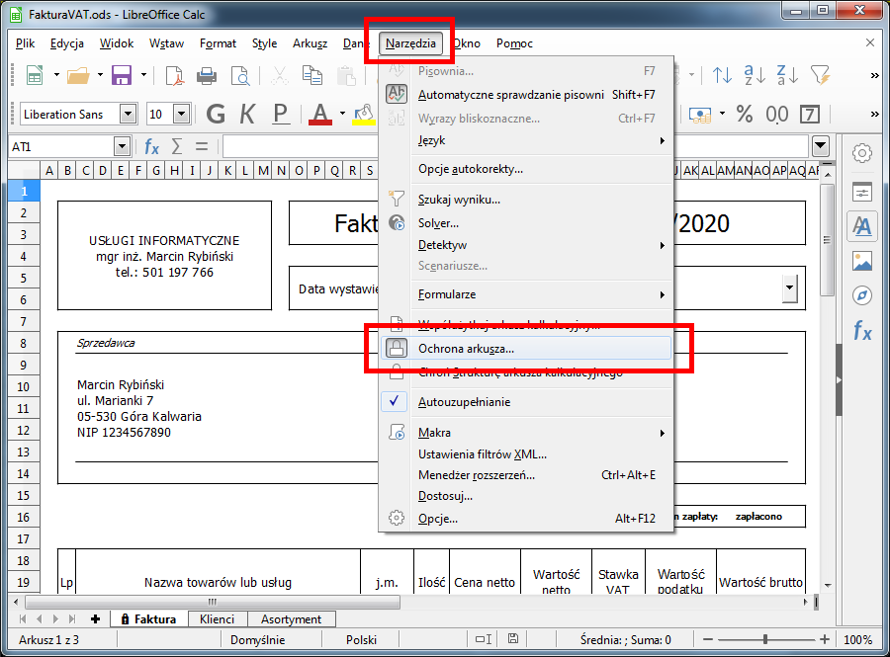Screen dimensions: 890x657
Task: Open the Format menu
Action: tap(218, 43)
